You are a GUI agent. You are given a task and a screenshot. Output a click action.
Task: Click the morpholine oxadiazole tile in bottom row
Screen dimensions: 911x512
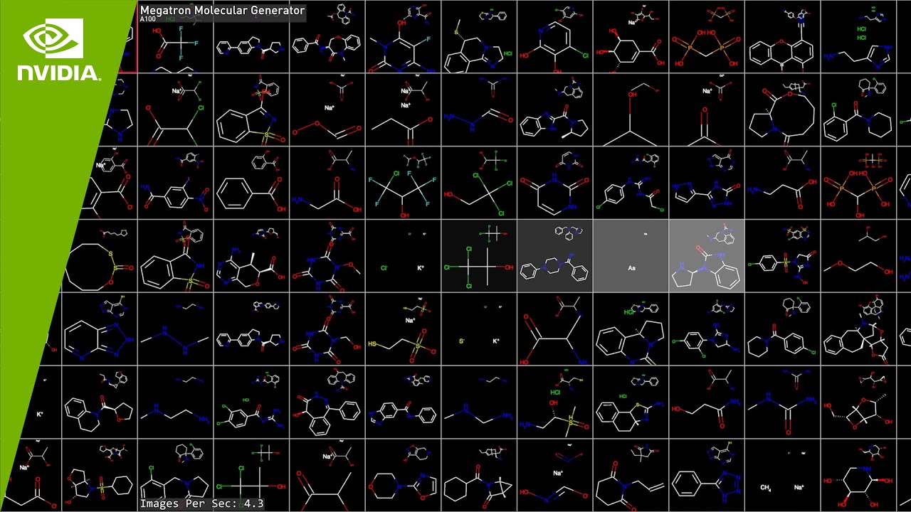coord(403,476)
